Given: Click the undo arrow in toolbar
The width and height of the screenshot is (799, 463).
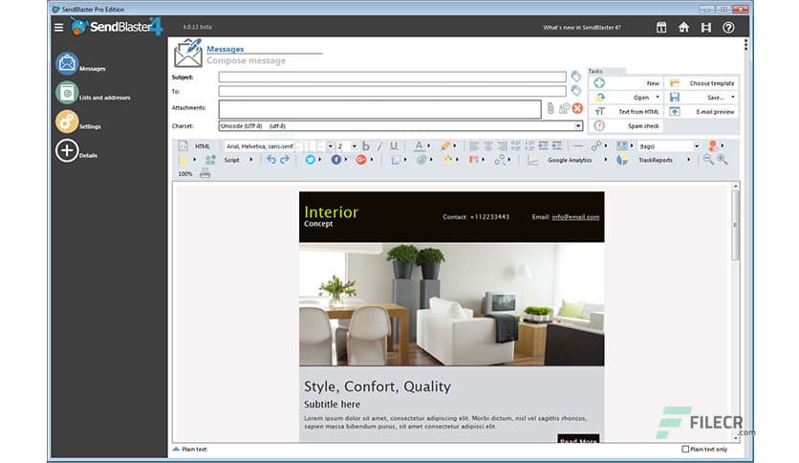Looking at the screenshot, I should tap(271, 160).
